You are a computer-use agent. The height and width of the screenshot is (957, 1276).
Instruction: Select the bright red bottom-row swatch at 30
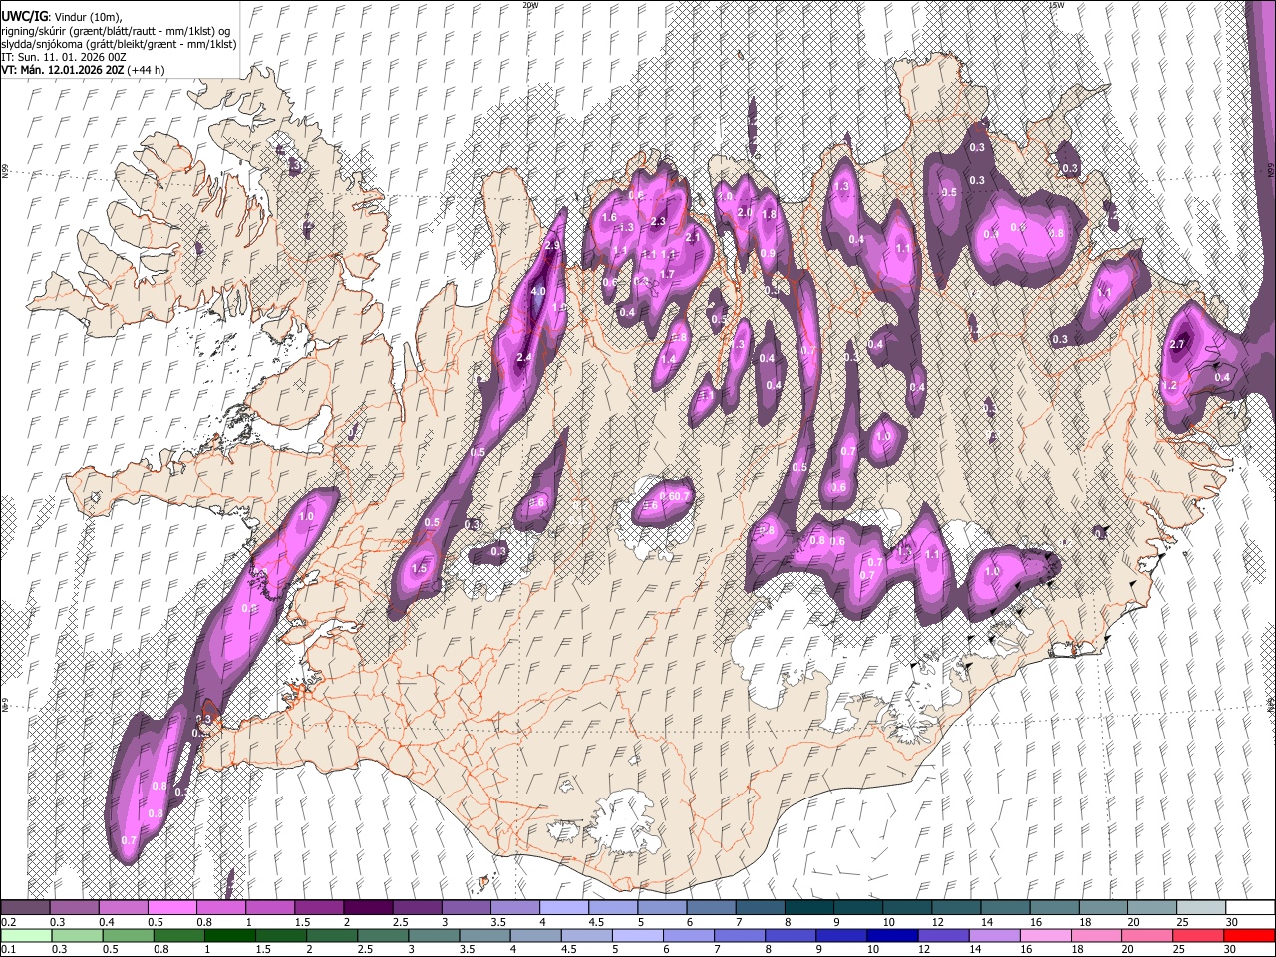tap(1249, 935)
